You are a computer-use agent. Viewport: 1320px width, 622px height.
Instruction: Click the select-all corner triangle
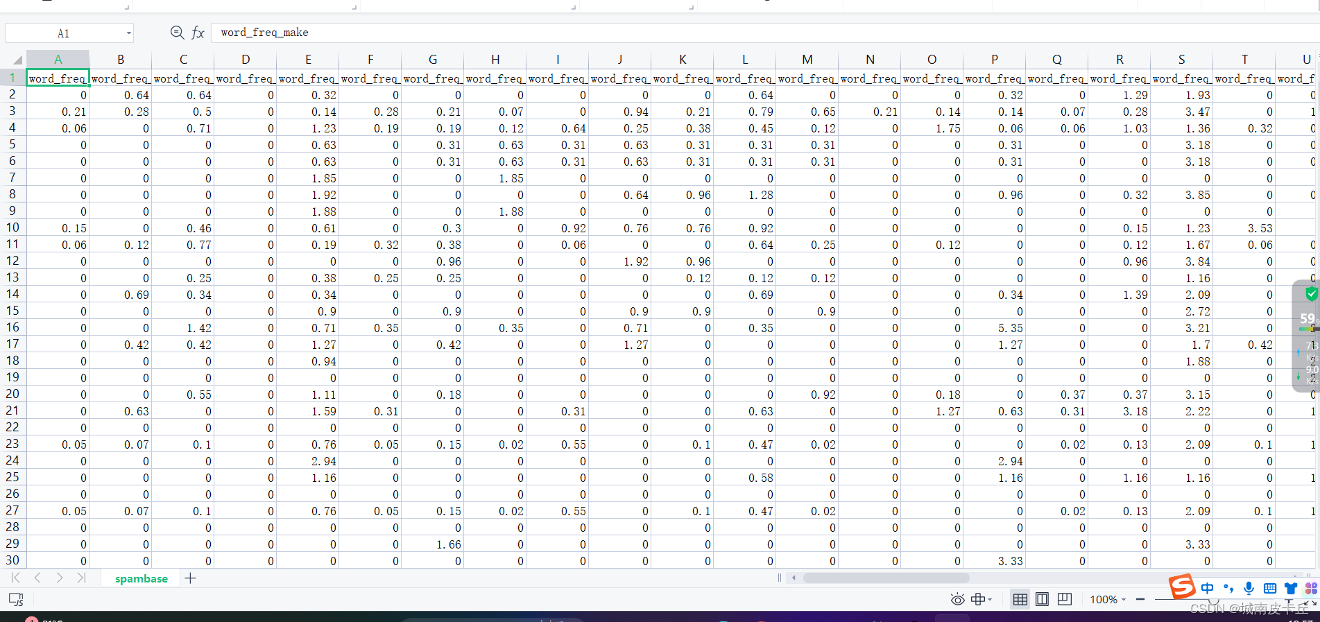click(17, 60)
